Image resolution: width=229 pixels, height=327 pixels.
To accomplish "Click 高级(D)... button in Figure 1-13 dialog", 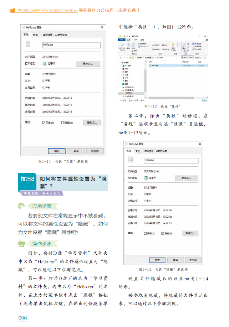I will [190, 233].
